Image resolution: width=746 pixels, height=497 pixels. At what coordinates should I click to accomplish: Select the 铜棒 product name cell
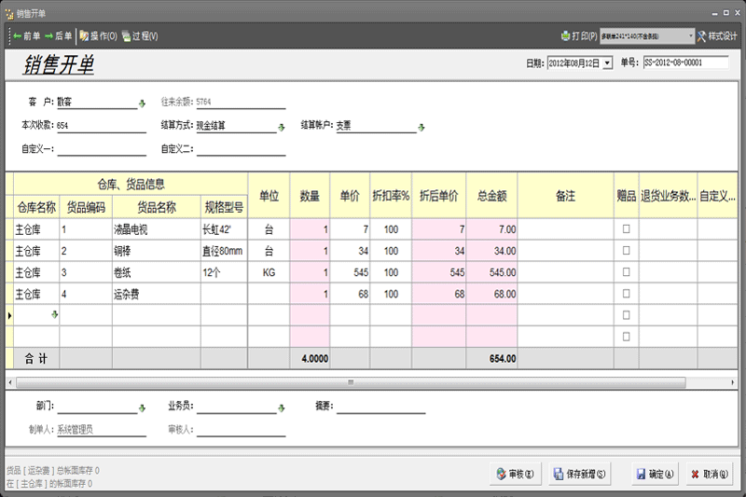(x=157, y=251)
